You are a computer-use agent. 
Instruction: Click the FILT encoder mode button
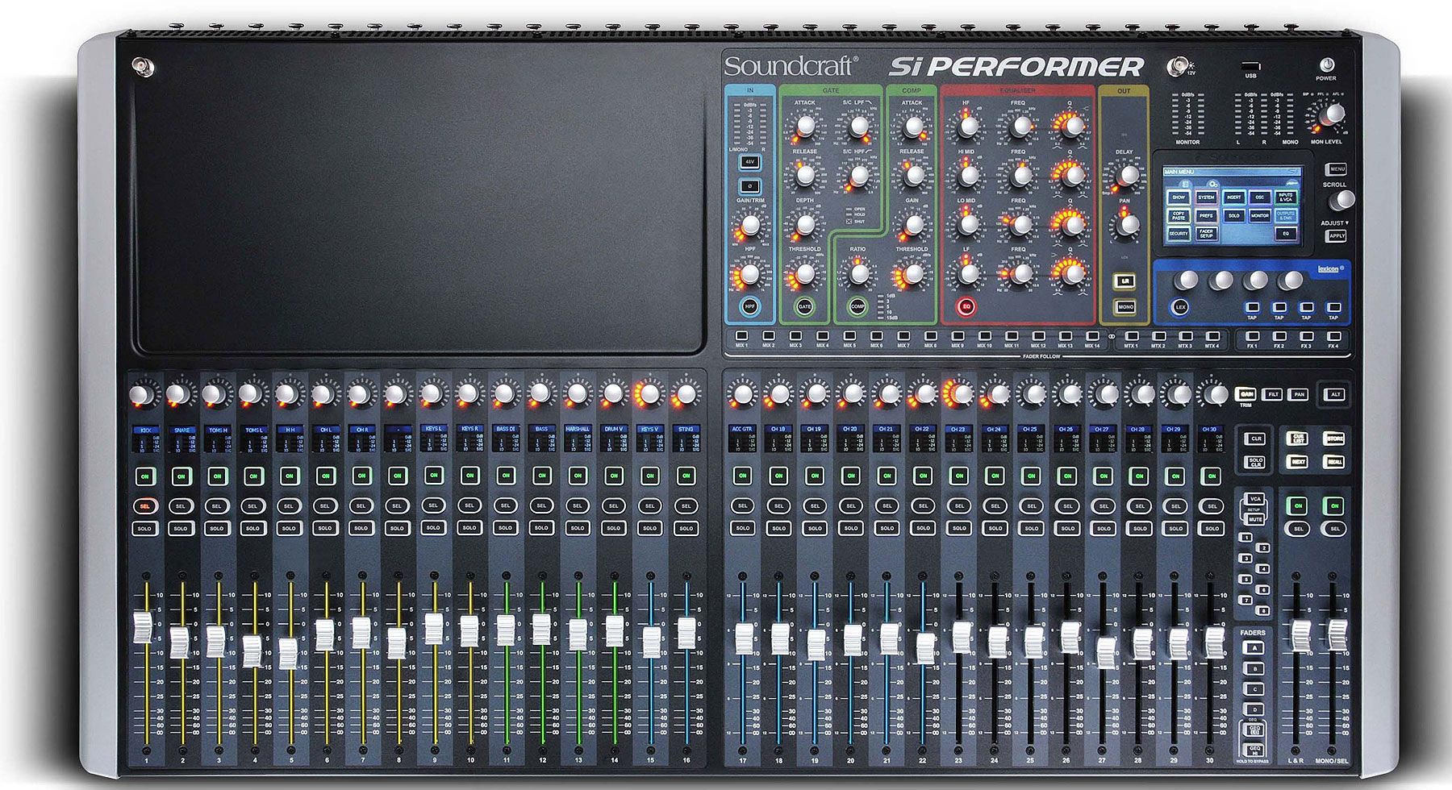1273,394
